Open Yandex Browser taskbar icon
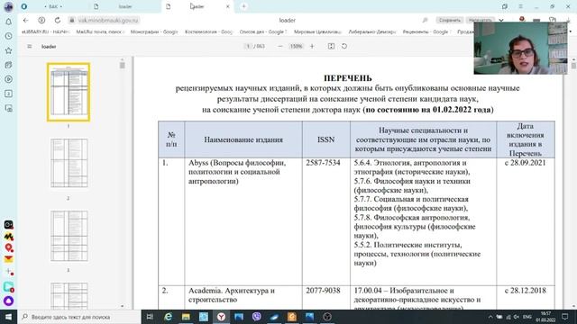Screen dimensions: 577x324 click(x=221, y=317)
